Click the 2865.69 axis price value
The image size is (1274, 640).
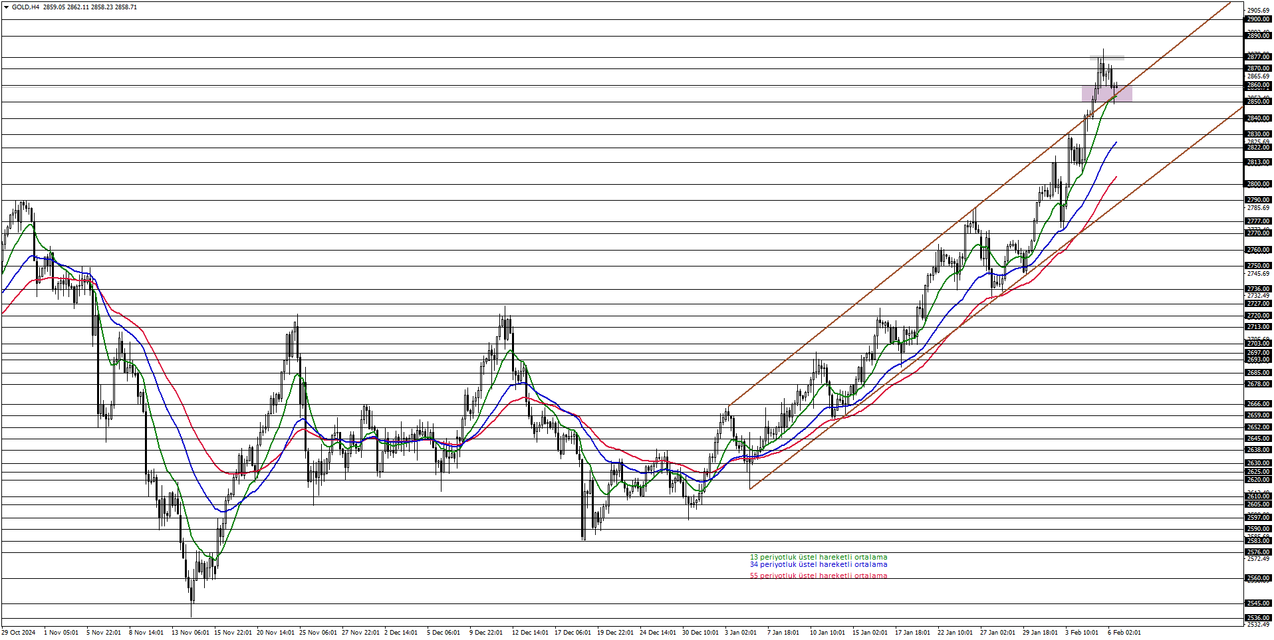[1258, 76]
